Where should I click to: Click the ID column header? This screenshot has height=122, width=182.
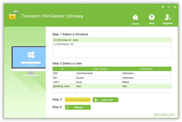tap(64, 69)
